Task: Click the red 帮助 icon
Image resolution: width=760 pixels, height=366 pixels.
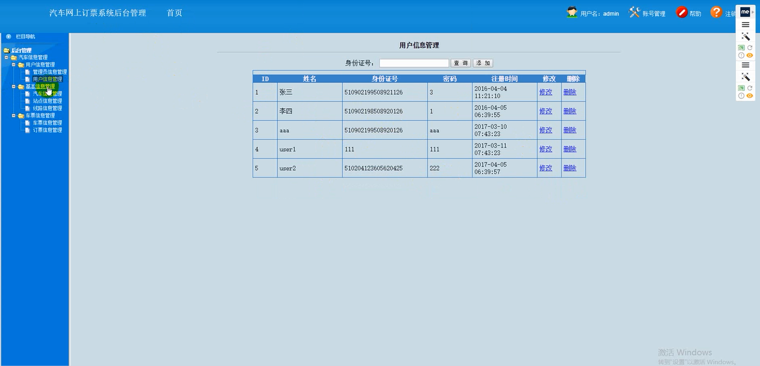Action: 682,12
